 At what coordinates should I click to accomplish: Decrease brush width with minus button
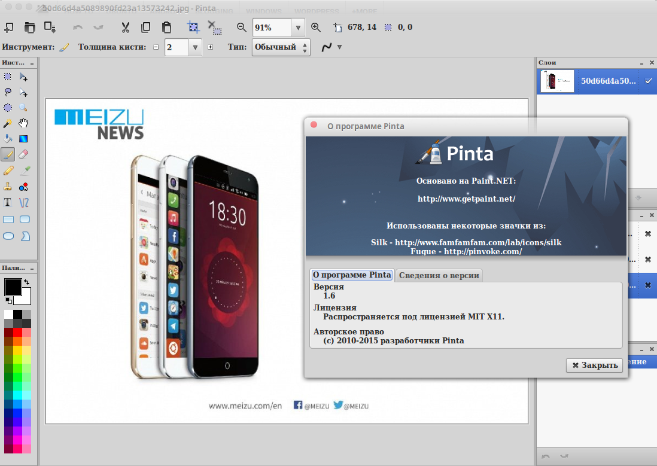click(x=156, y=47)
